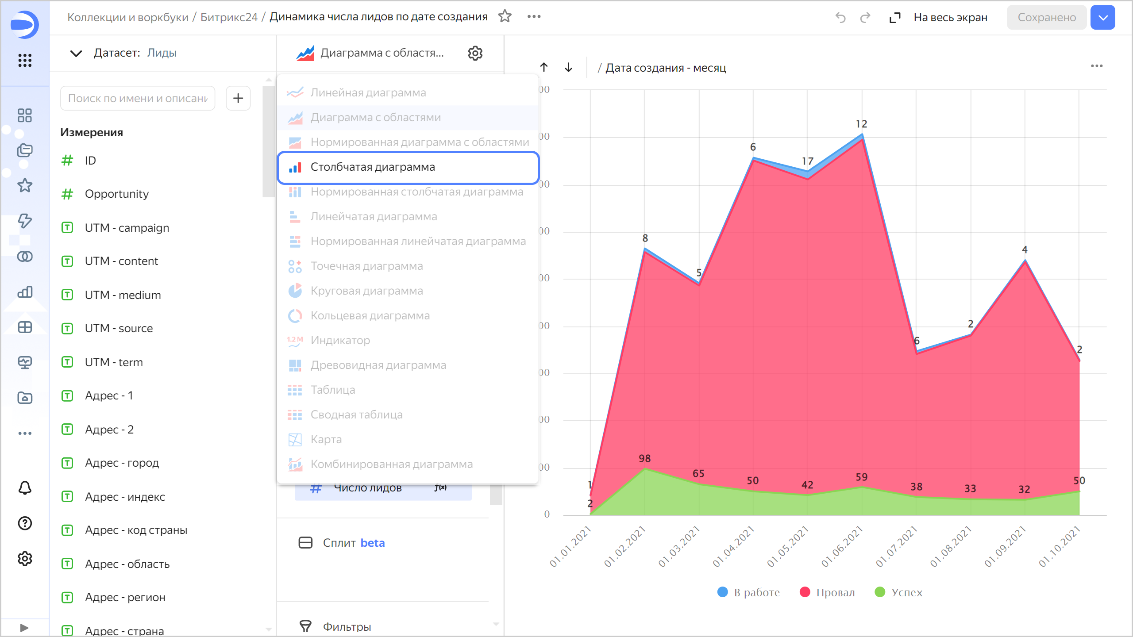
Task: Open all services grid icon
Action: click(25, 60)
